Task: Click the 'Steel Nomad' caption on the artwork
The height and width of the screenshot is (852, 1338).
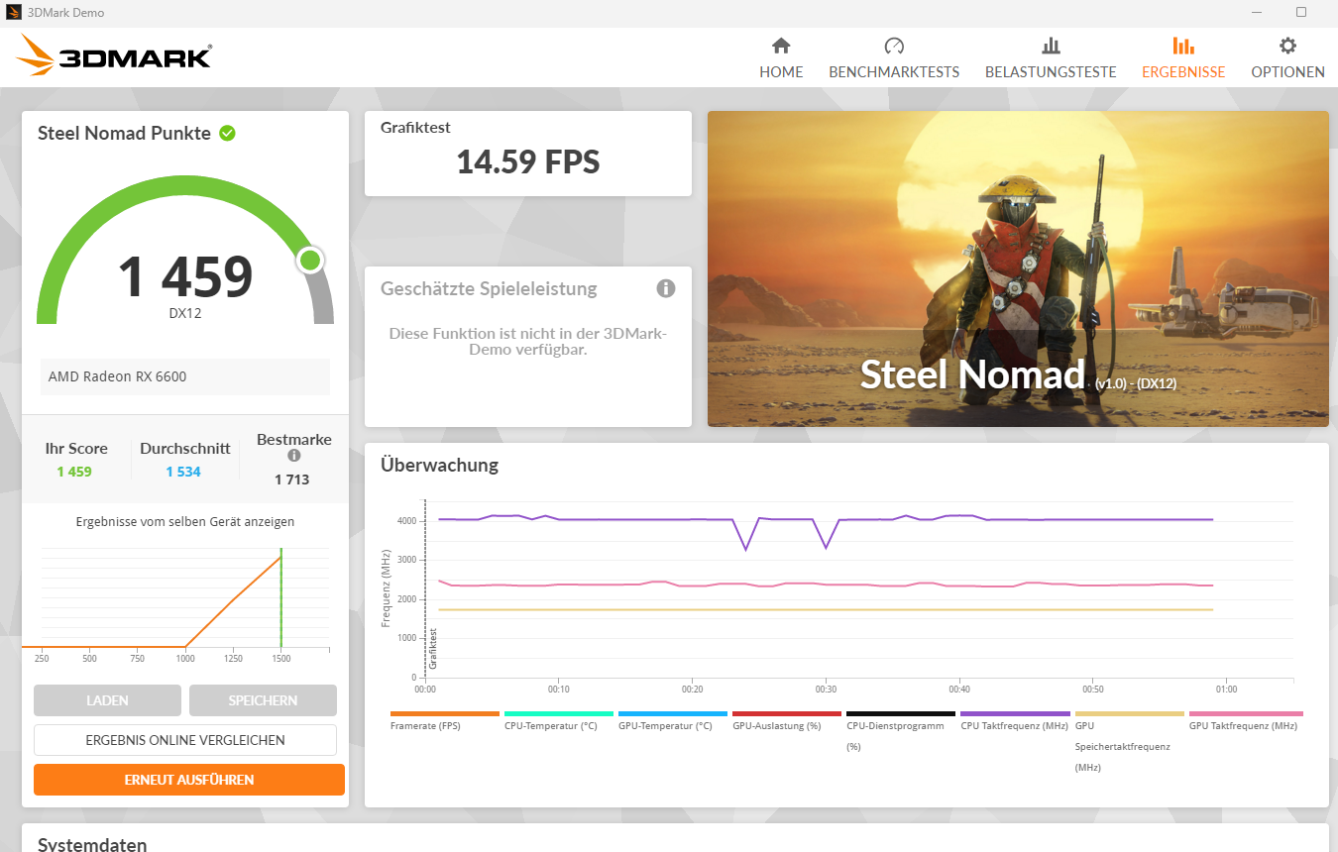Action: point(972,373)
